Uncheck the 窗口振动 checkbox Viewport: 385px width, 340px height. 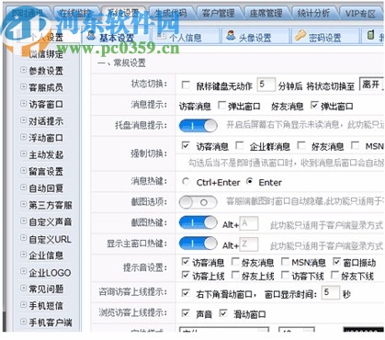(336, 262)
